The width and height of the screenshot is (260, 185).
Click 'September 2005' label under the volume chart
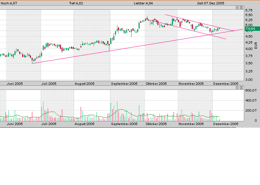(124, 124)
